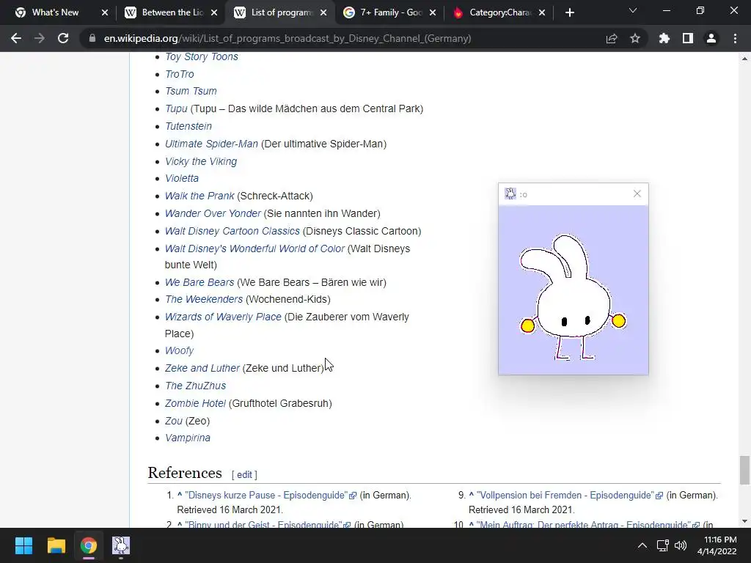The image size is (751, 563).
Task: Click scrollbar down arrow
Action: 744,521
